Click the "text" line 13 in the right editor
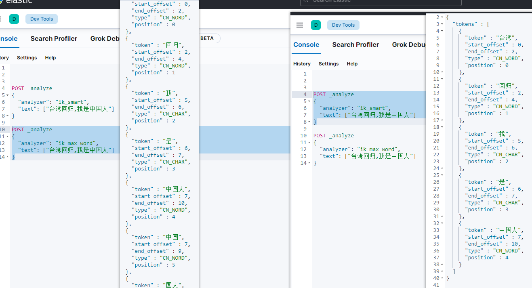 pyautogui.click(x=368, y=156)
